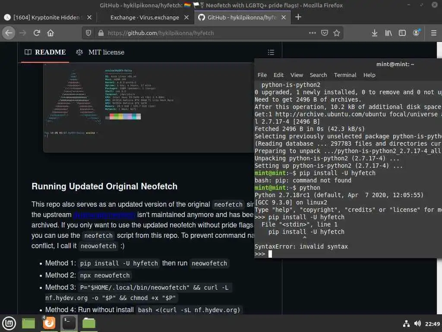Open terminal View menu
Screen dimensions: 442x332
point(297,75)
